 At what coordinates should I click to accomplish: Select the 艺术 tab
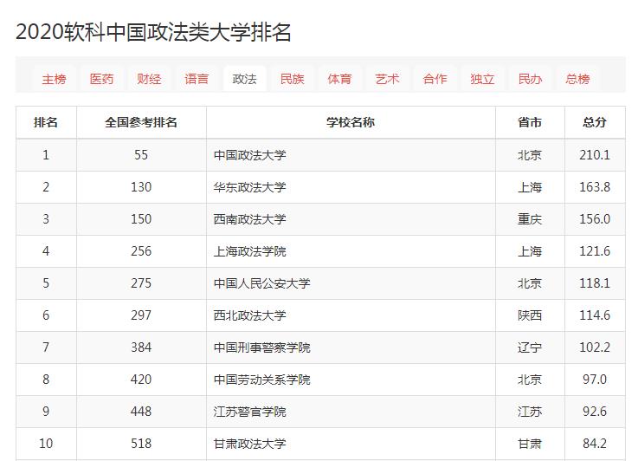pyautogui.click(x=387, y=79)
